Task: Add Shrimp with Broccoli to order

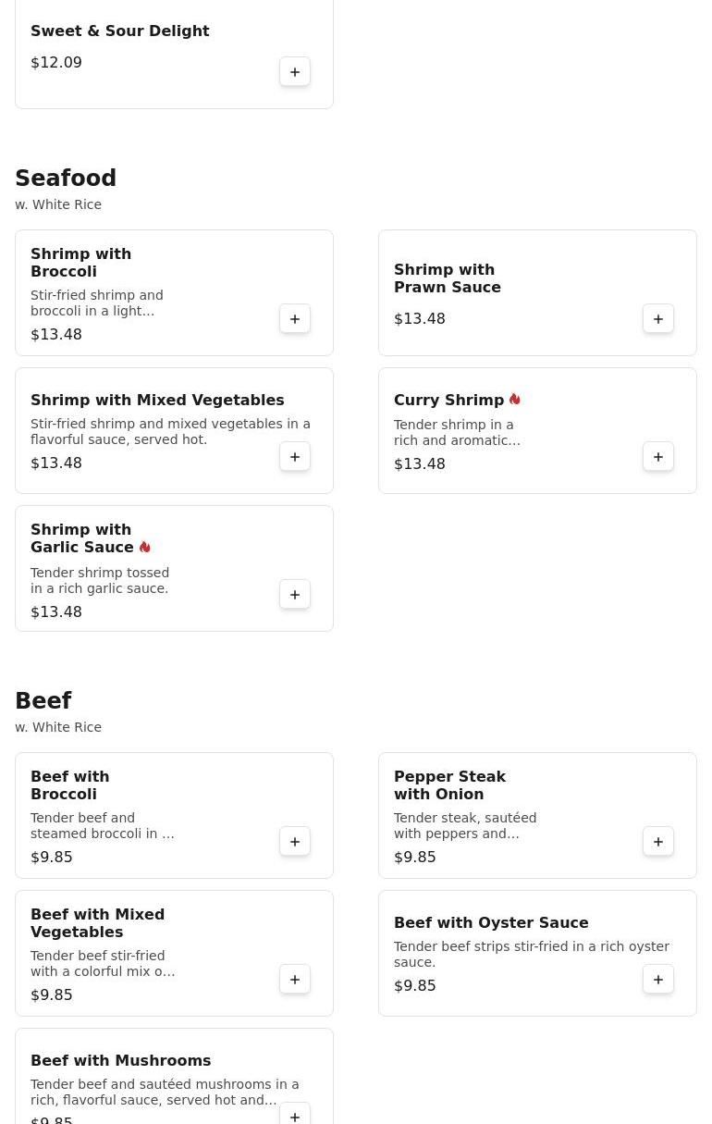Action: tap(295, 319)
